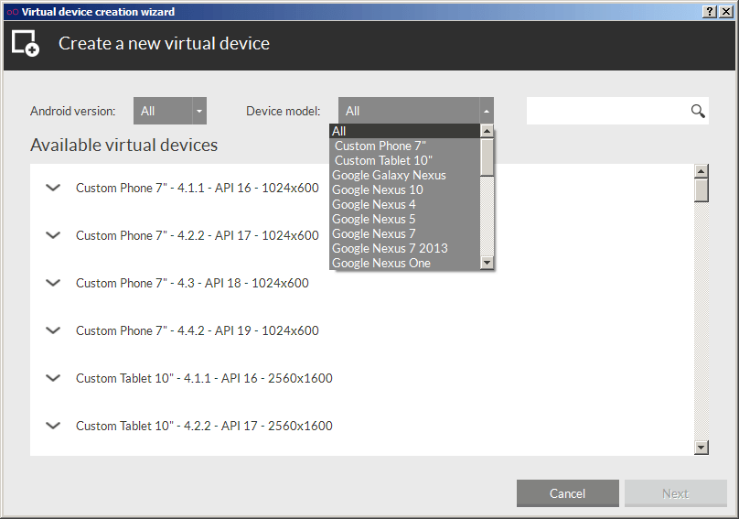Click dropdown list scroll up arrow

(487, 131)
